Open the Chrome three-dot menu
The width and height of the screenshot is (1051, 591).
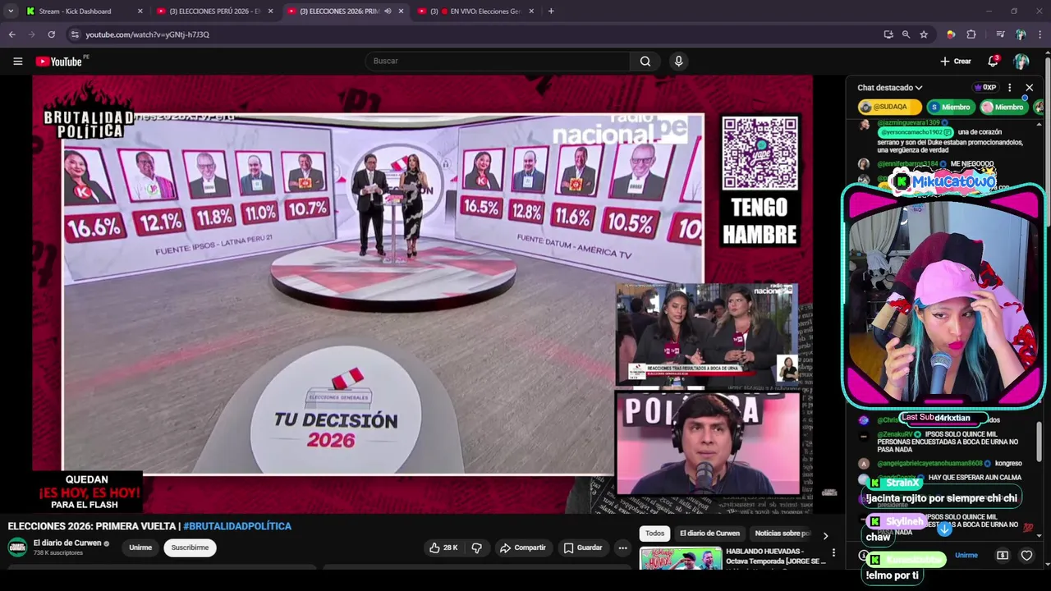pos(1040,34)
